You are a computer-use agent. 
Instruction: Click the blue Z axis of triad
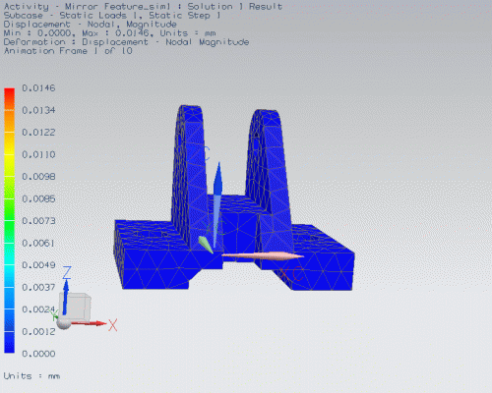(x=66, y=297)
